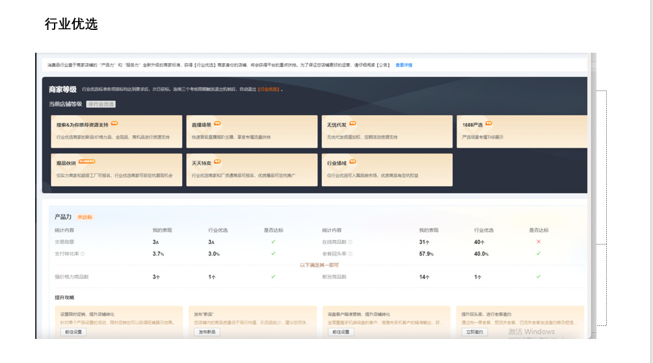The image size is (653, 363).
Task: Select the 支付转化率 metric label
Action: click(x=66, y=254)
